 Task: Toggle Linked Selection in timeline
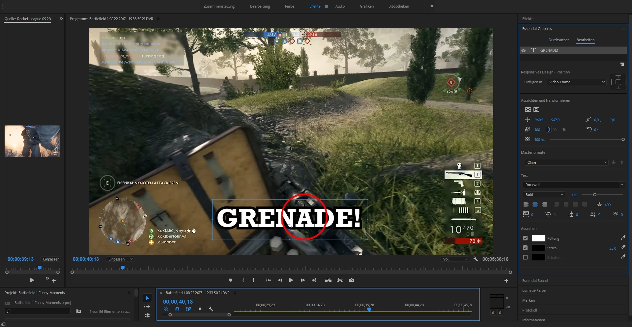(188, 309)
